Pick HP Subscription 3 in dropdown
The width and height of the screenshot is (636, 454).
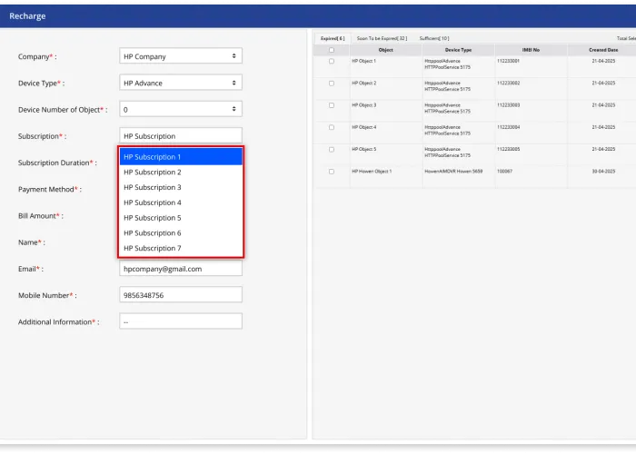coord(181,187)
